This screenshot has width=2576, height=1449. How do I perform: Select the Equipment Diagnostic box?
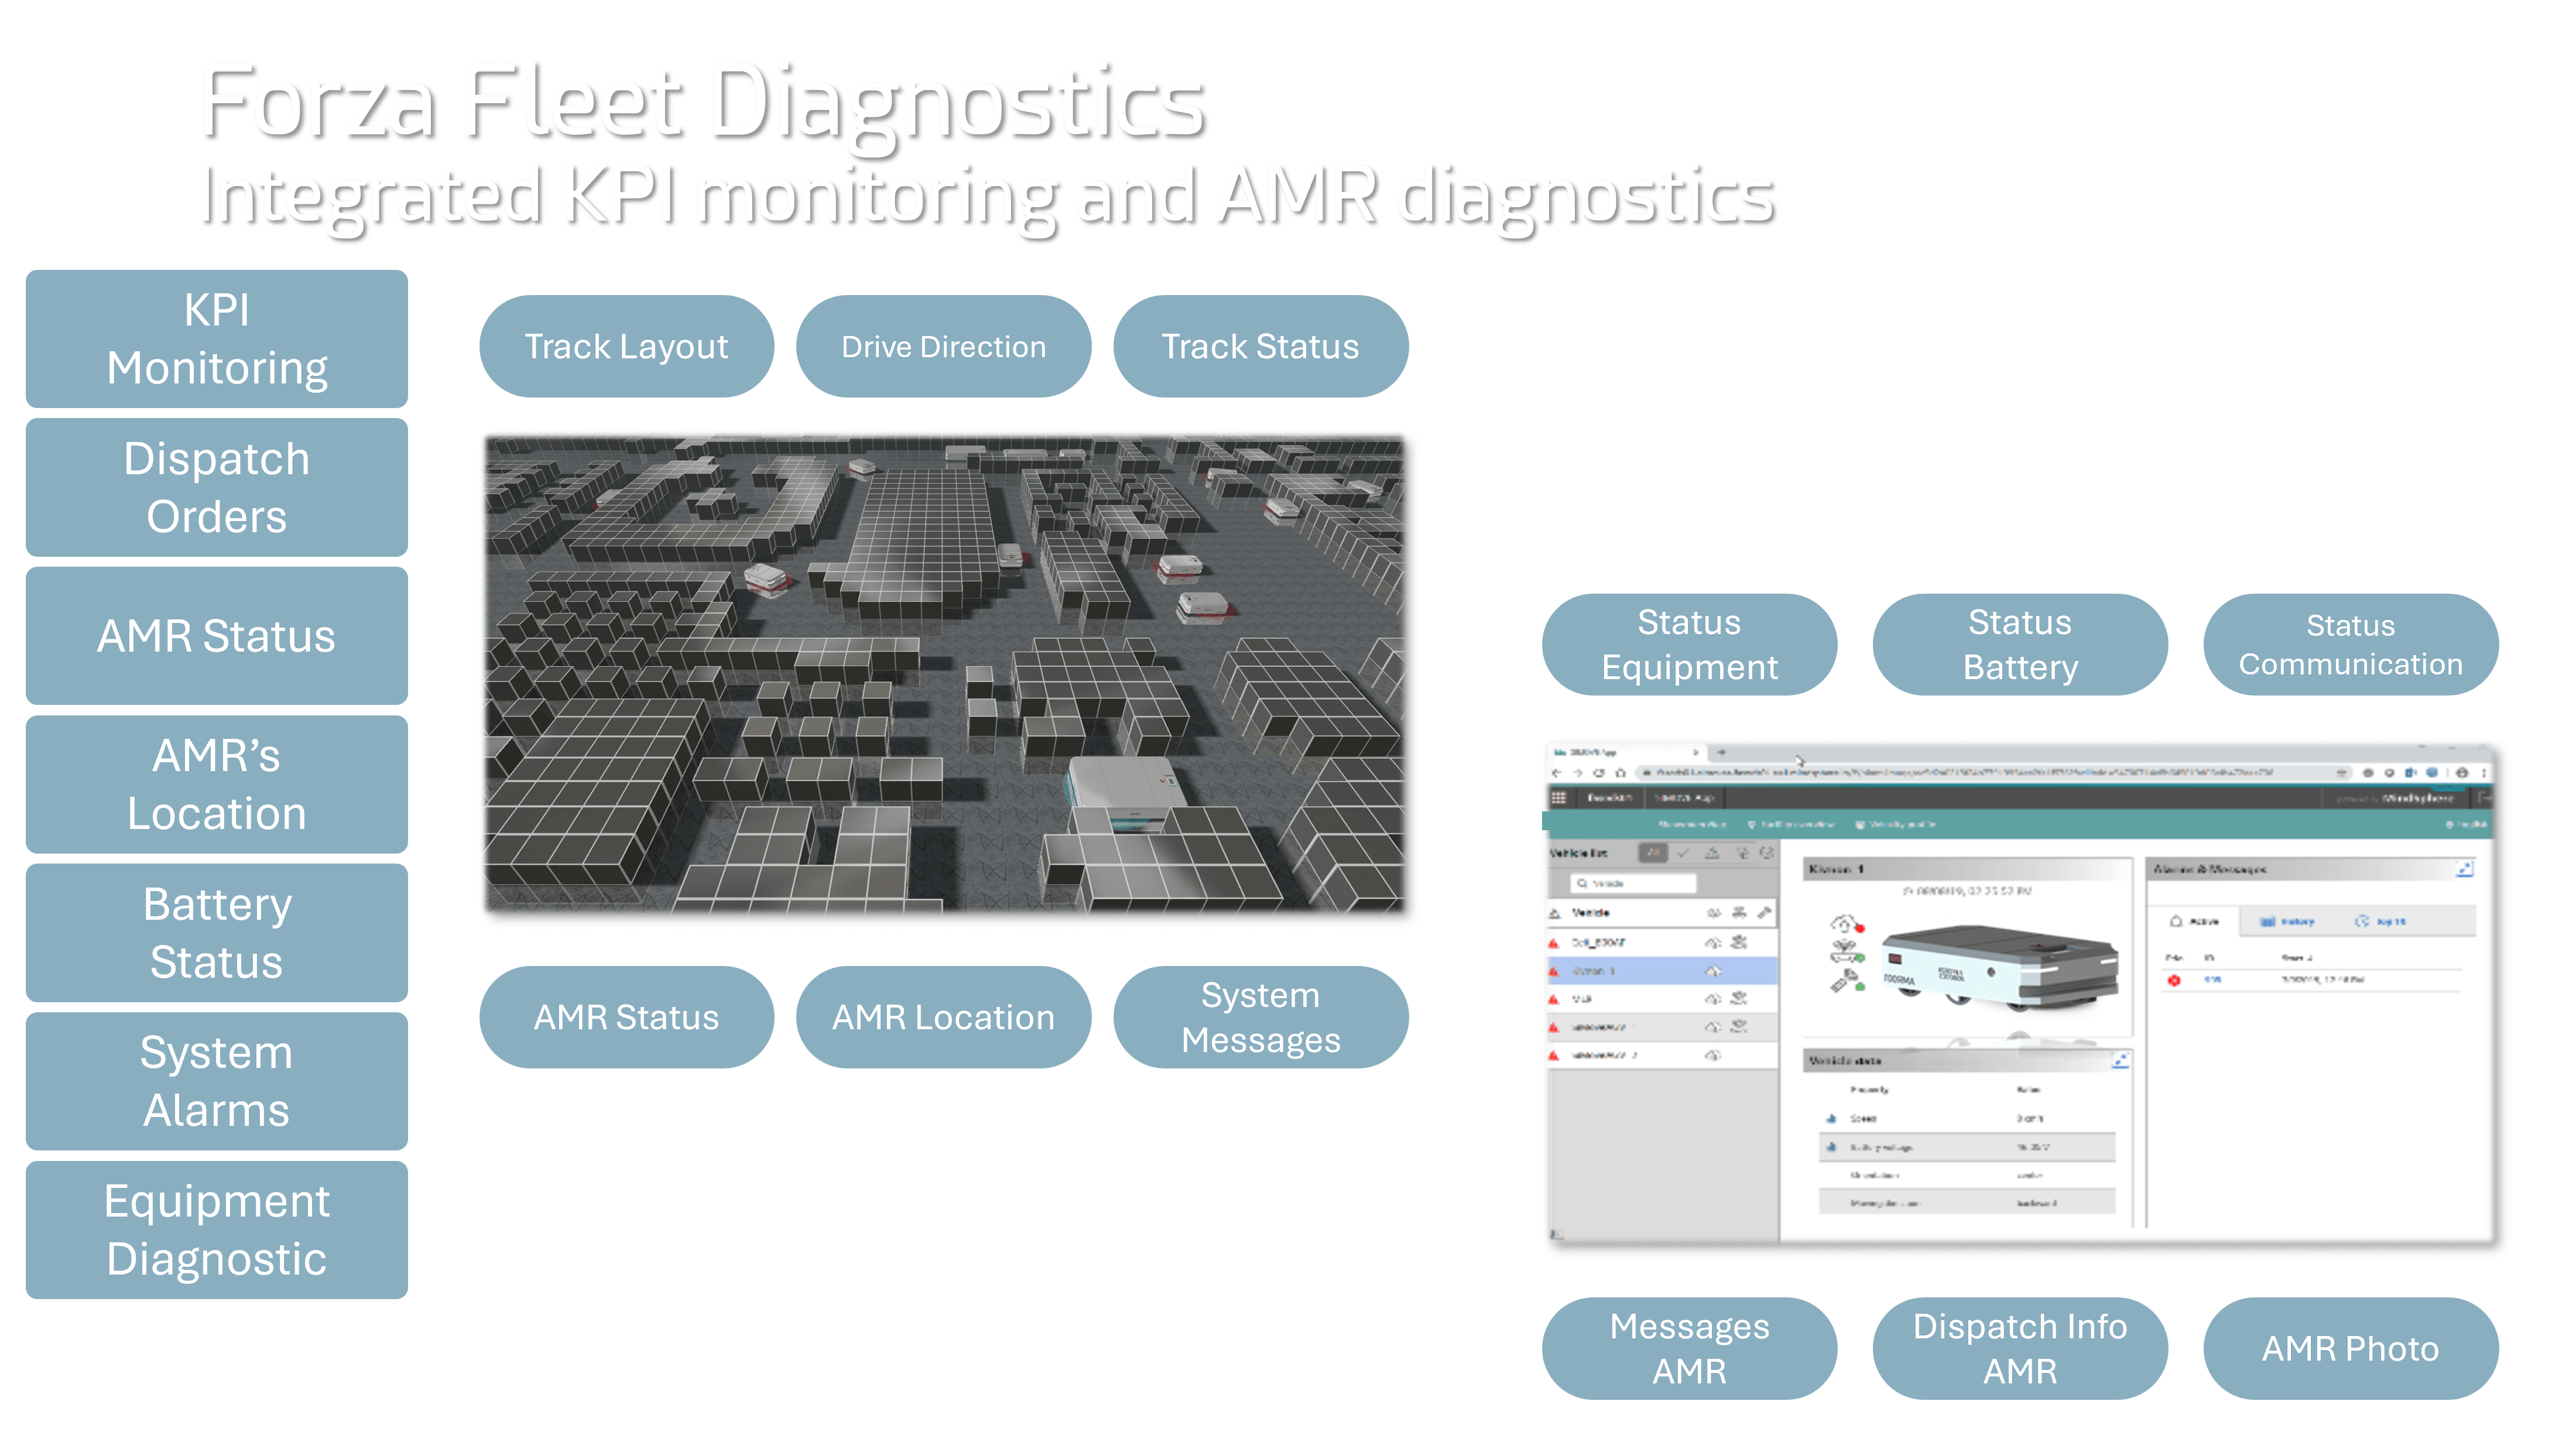point(217,1230)
